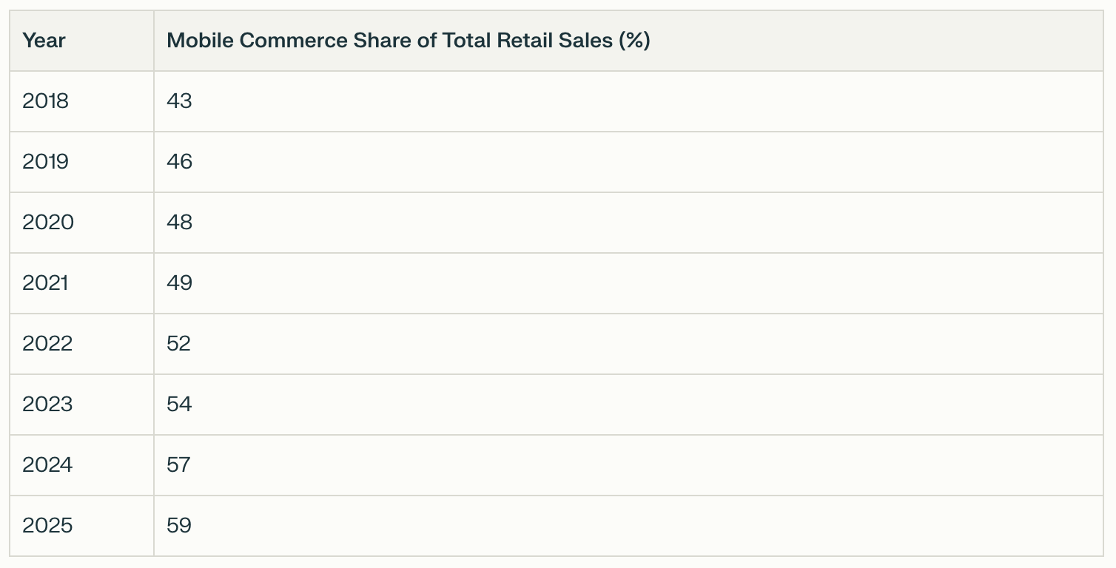
Task: Click the Year column header
Action: coord(81,41)
